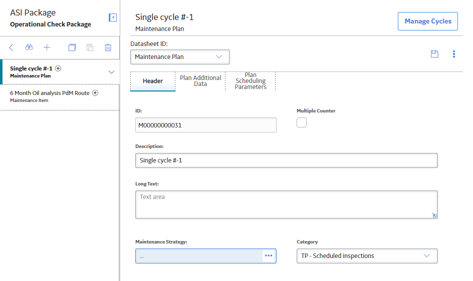Click plus circle next to Single cycle #-1
Image resolution: width=473 pixels, height=281 pixels.
[58, 68]
